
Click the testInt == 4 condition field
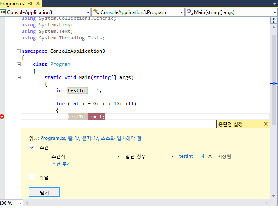click(x=192, y=157)
